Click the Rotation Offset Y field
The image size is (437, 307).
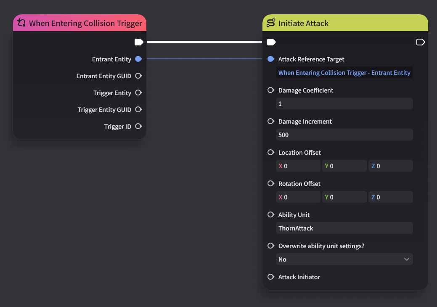click(x=344, y=197)
